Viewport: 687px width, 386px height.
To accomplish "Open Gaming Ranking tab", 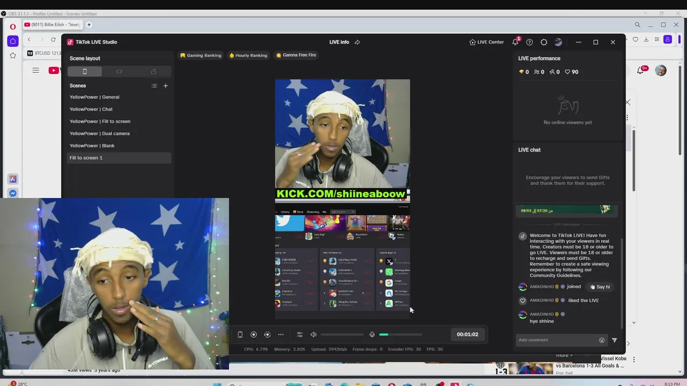I will click(201, 55).
